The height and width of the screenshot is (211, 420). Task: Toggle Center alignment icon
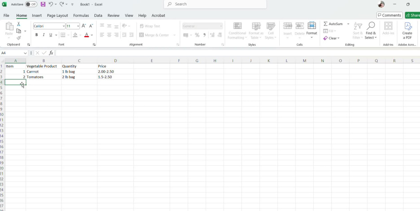[x=109, y=35]
